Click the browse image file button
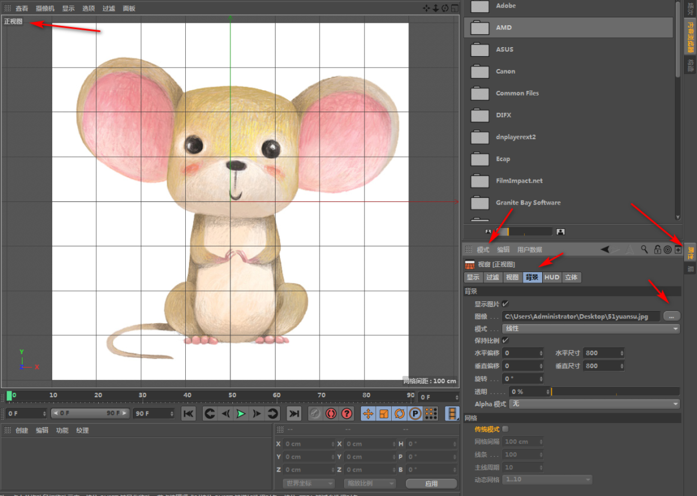This screenshot has height=496, width=697. 671,316
